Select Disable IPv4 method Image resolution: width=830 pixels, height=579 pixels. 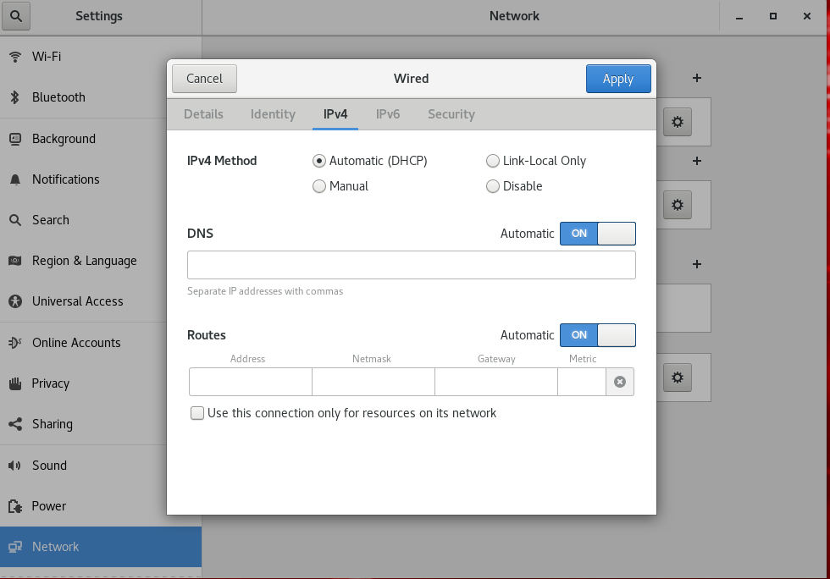tap(493, 186)
